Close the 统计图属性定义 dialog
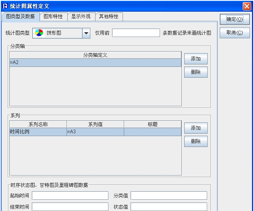The height and width of the screenshot is (211, 254). pyautogui.click(x=247, y=6)
